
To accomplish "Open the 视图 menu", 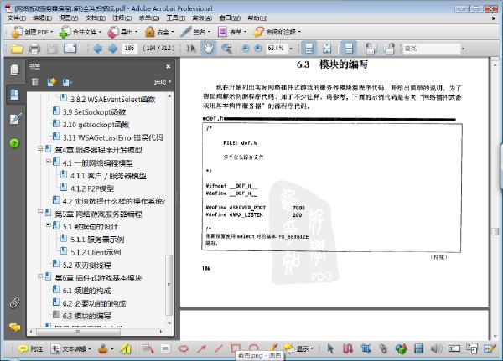I will click(69, 18).
